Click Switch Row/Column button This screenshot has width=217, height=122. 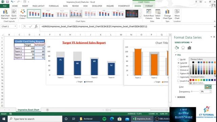(149, 14)
